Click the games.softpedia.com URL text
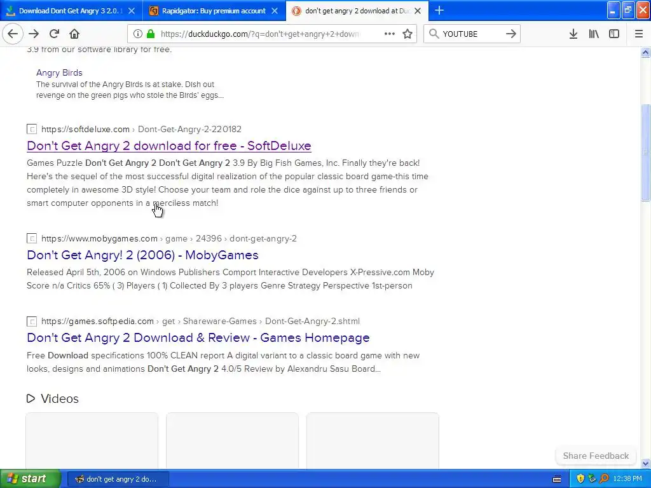This screenshot has width=651, height=488. 97,321
